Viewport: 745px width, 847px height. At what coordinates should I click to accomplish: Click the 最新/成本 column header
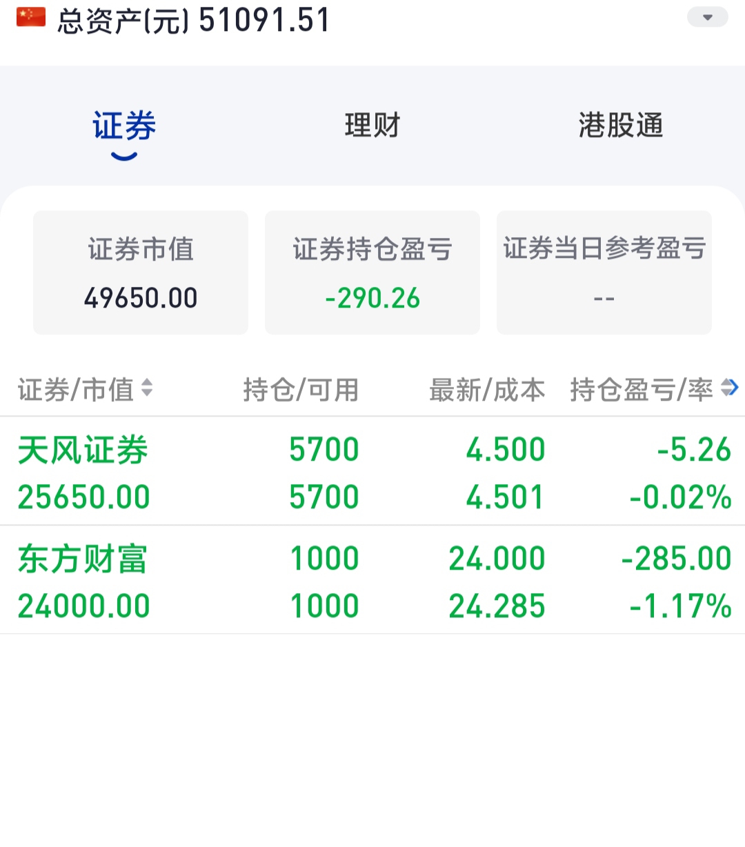pos(487,390)
